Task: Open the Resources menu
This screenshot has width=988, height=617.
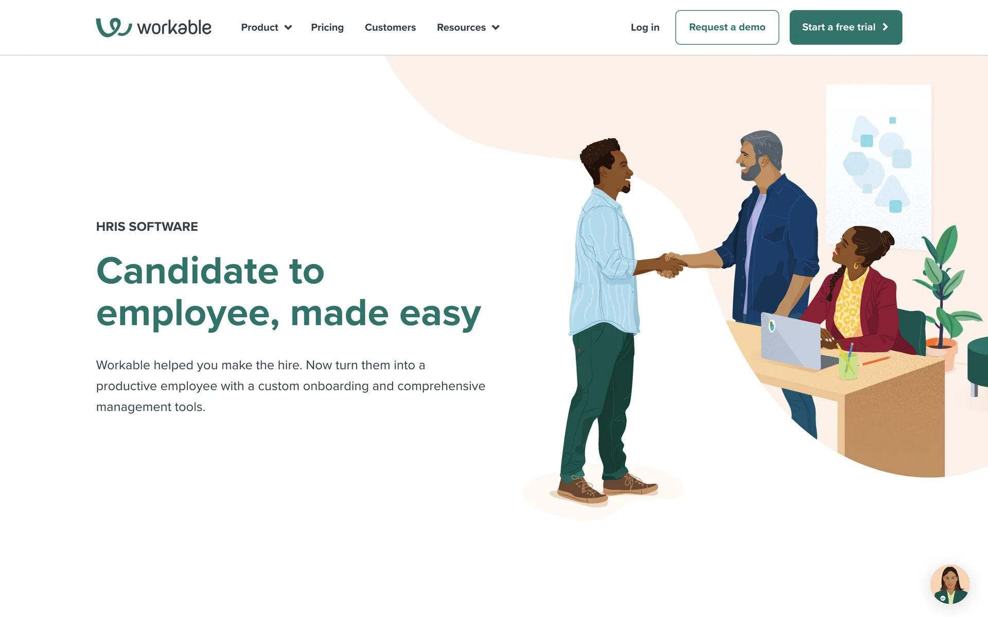Action: (468, 27)
